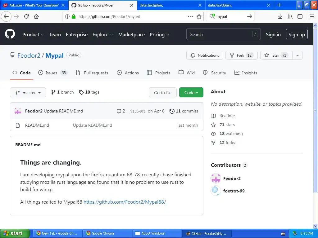This screenshot has width=318, height=238.
Task: Open page actions three-dot menu
Action: 190,16
